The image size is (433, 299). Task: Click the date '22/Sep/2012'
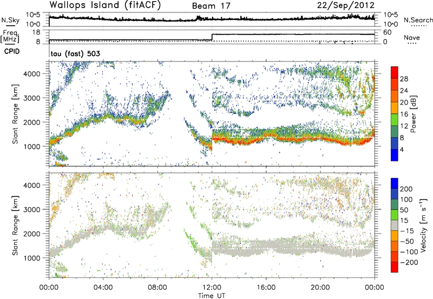(x=346, y=5)
